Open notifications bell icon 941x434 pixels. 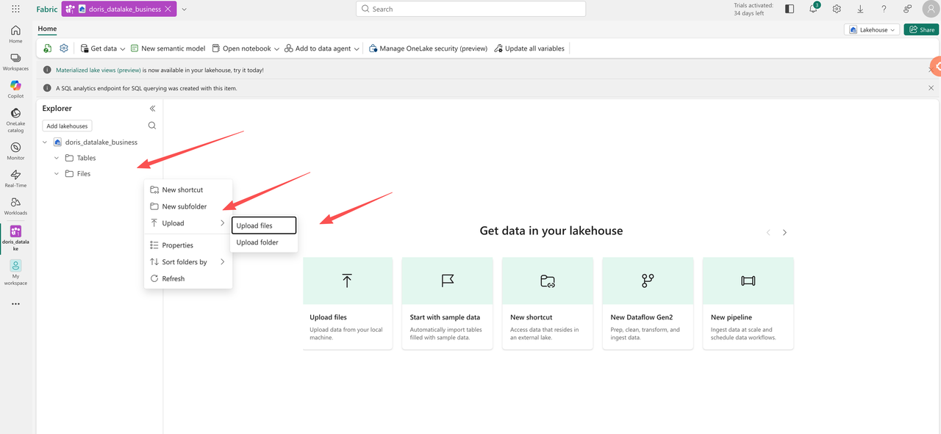coord(813,9)
